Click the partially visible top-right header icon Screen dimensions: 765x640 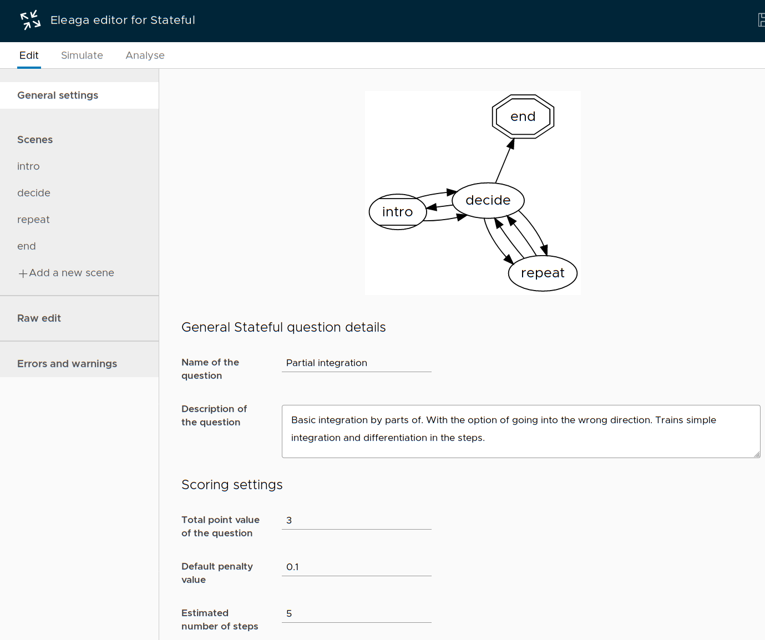[761, 20]
